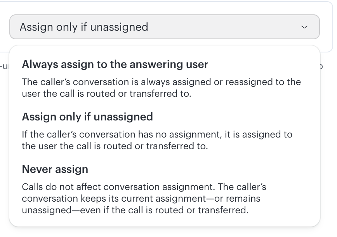Click the selected value in the dropdown field

84,27
